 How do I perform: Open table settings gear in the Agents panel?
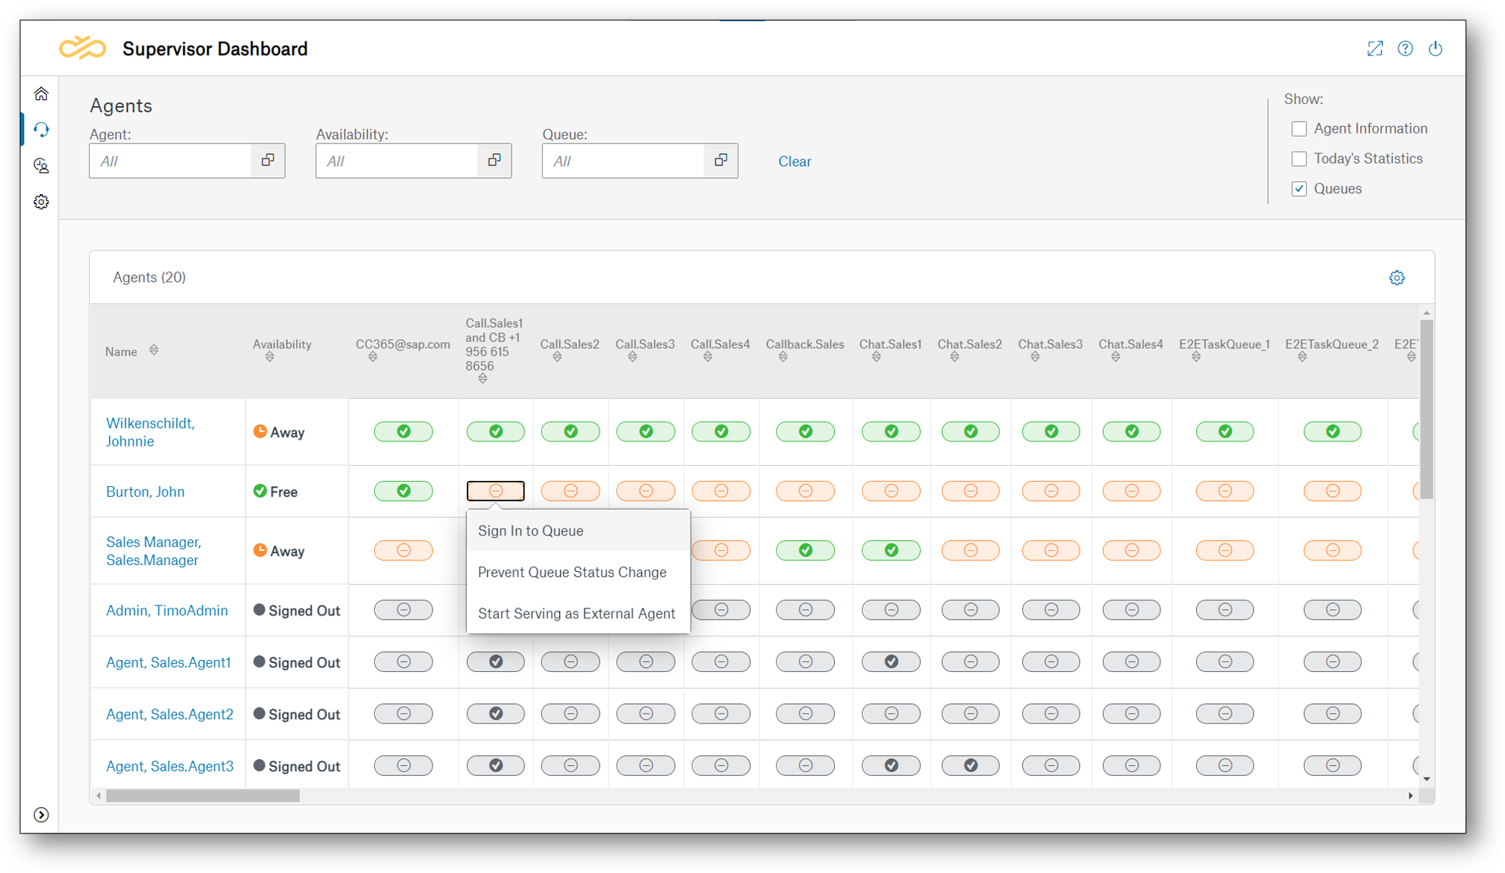[1397, 277]
